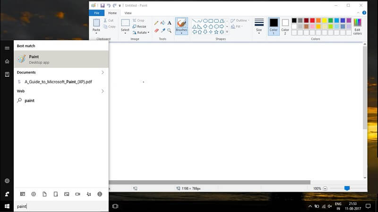
Task: Click the zoom slider handle
Action: tap(347, 188)
